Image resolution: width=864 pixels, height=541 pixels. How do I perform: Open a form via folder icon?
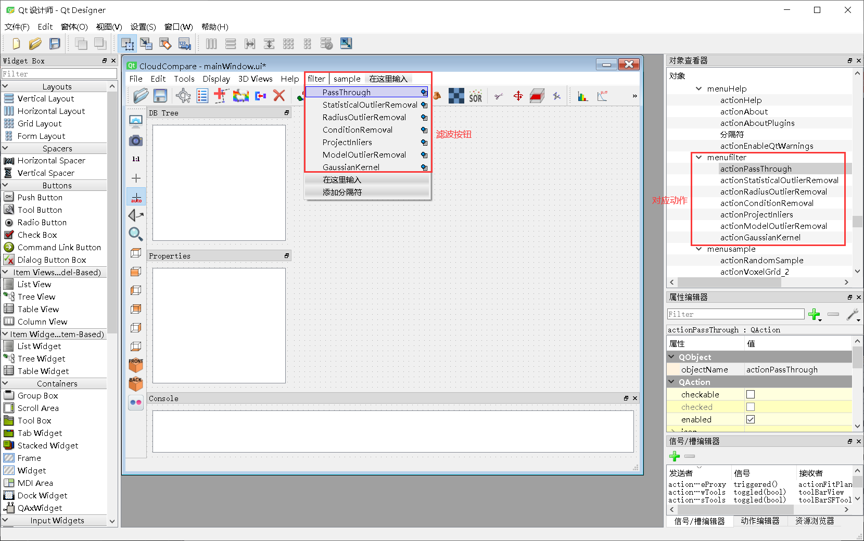tap(35, 44)
